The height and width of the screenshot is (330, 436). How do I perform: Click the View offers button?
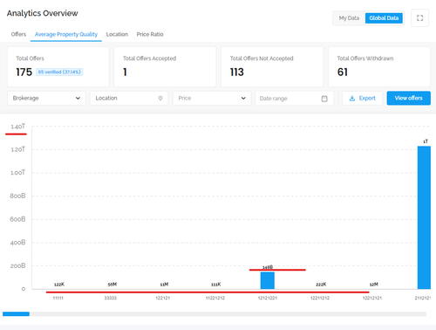tap(409, 98)
